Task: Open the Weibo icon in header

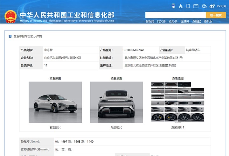Action: [212, 6]
